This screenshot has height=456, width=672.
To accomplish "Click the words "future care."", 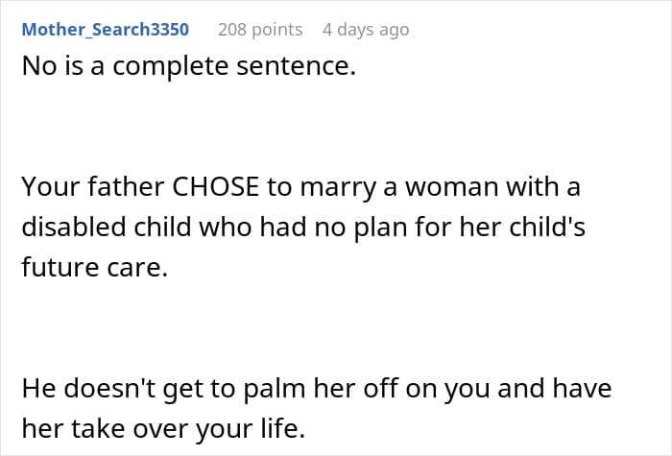I will (94, 269).
